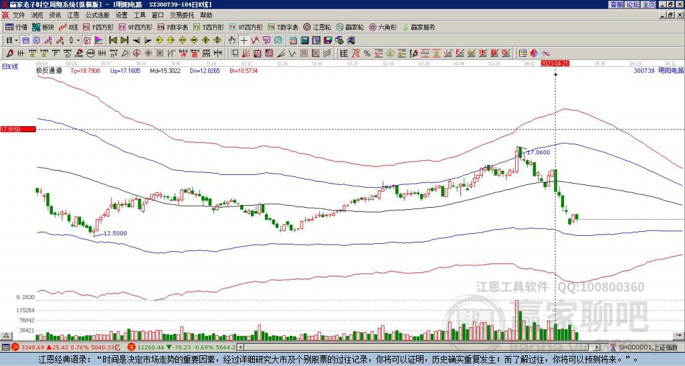Image resolution: width=685 pixels, height=366 pixels.
Task: Open the 六角形 hexagon tool
Action: tap(383, 27)
